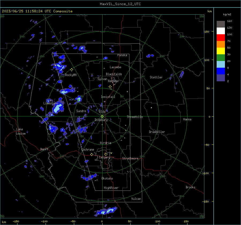Click the light blue VIL cell southeast of Limestone
Image resolution: width=241 pixels, height=225 pixels.
[57, 108]
